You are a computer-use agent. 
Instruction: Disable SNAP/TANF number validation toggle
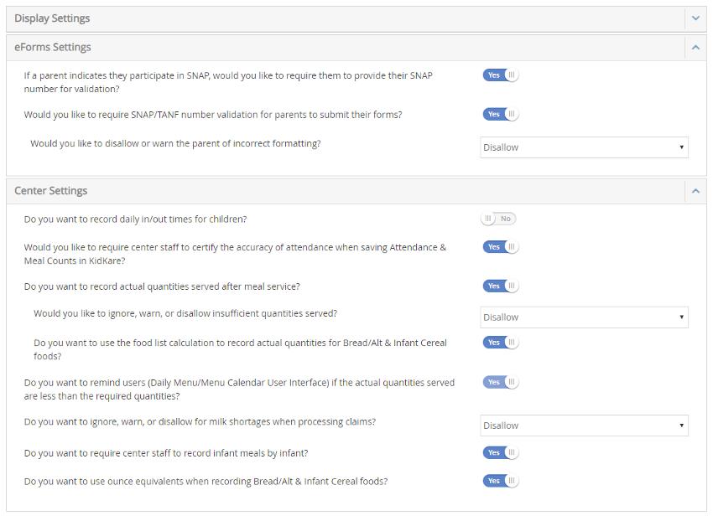pyautogui.click(x=501, y=115)
